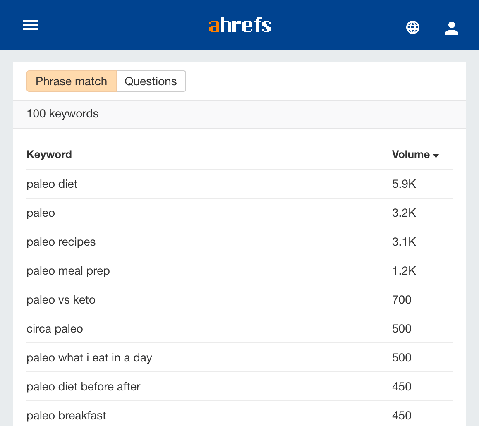Open 'paleo meal prep' keyword

(68, 270)
